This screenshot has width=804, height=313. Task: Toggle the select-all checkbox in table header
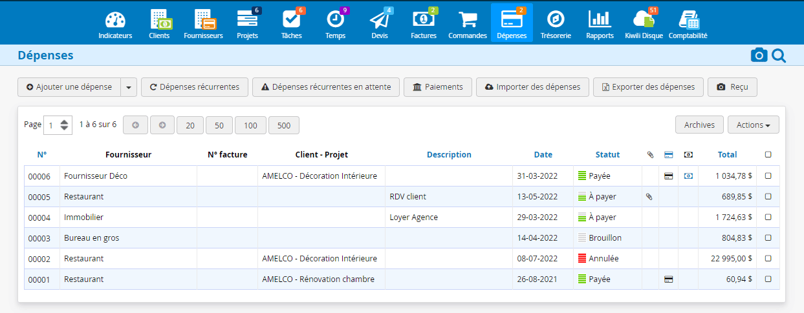tap(768, 155)
